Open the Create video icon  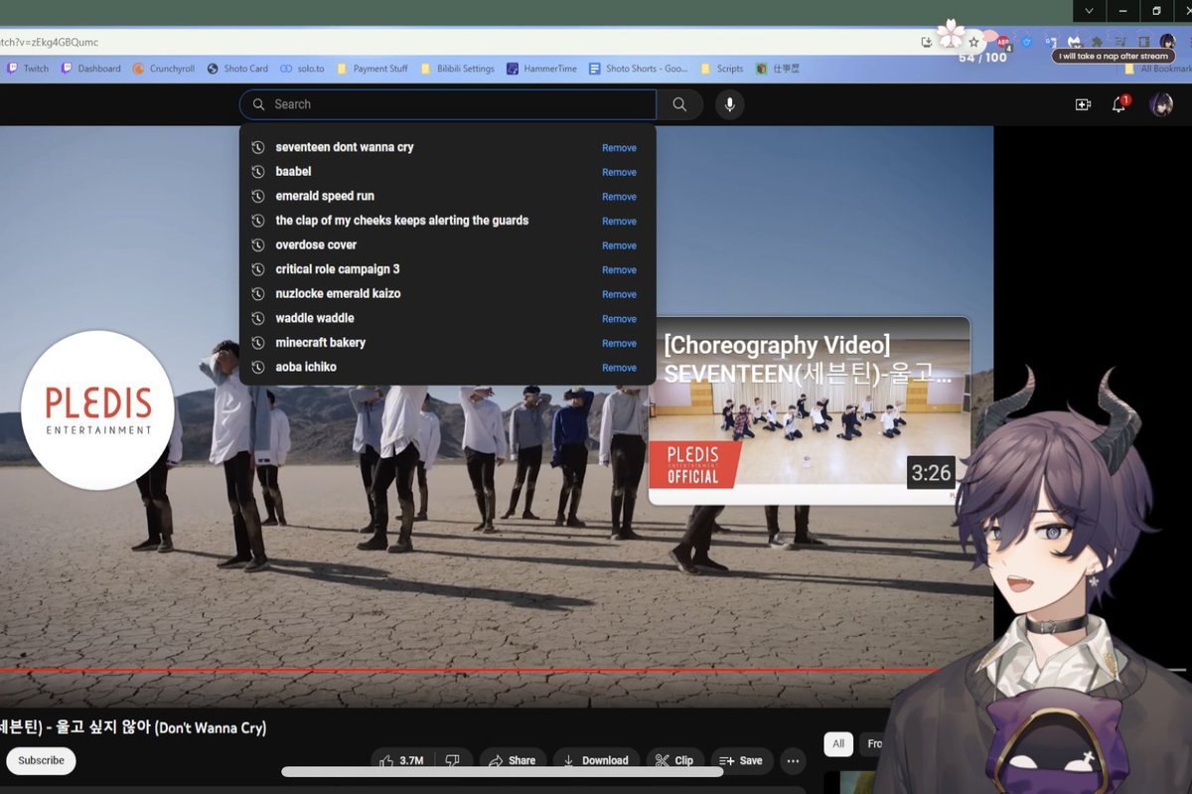[x=1083, y=104]
